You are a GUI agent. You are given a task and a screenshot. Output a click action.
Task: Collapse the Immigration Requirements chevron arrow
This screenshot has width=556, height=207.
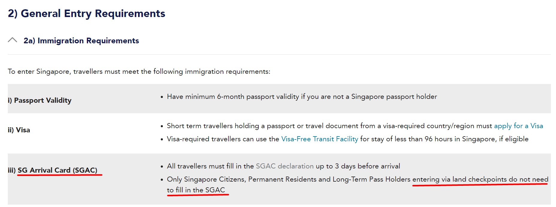(12, 40)
